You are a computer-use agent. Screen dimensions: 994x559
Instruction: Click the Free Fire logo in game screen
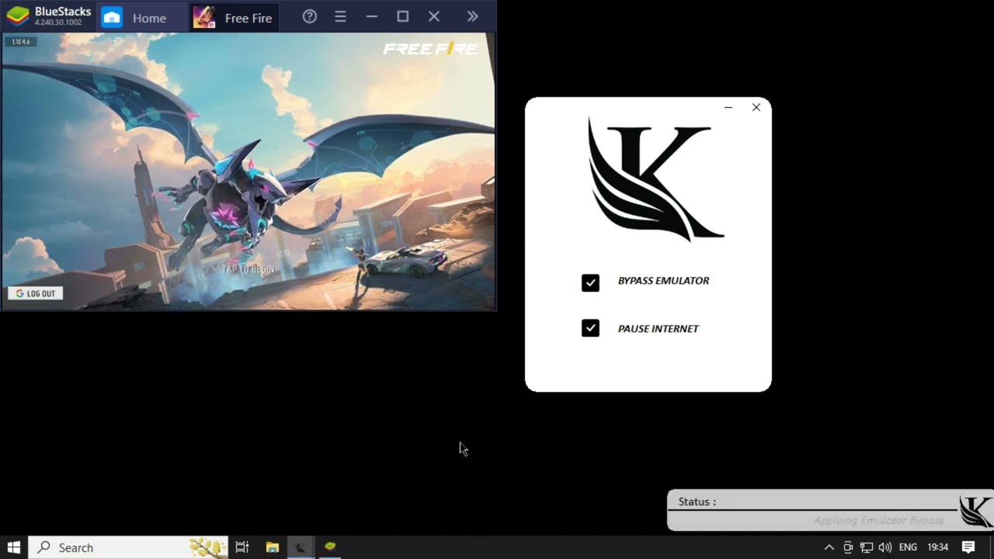430,49
